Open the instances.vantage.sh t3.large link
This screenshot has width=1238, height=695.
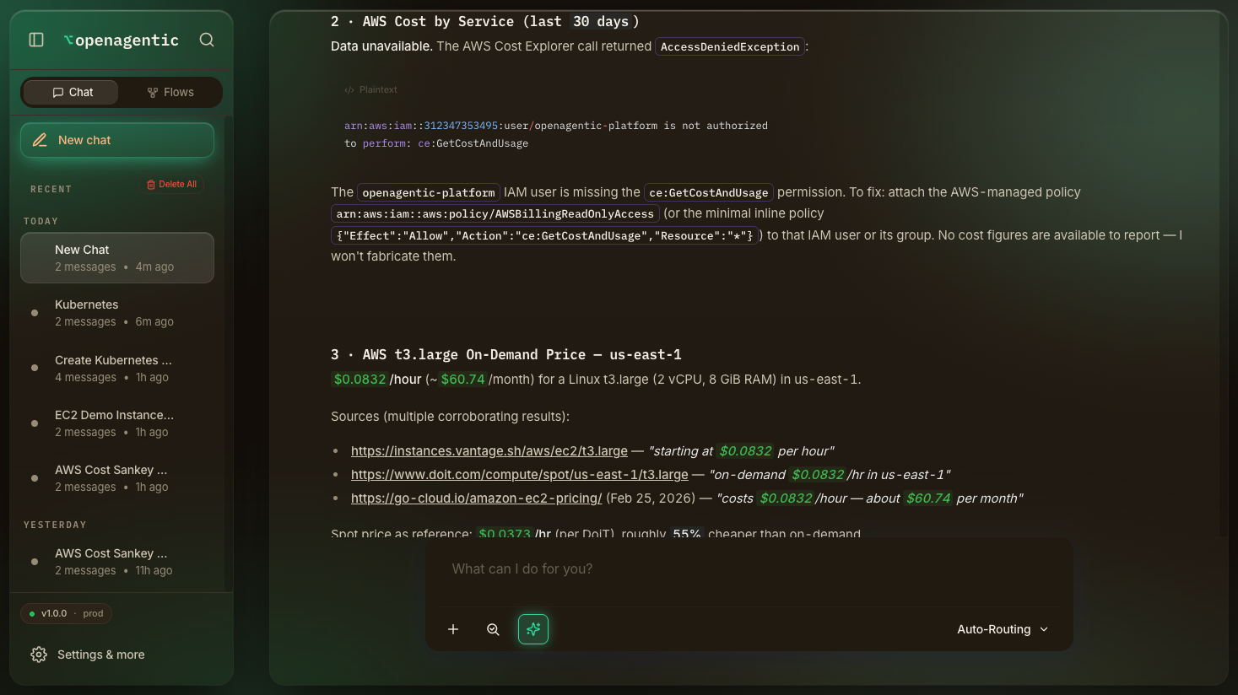click(x=489, y=451)
